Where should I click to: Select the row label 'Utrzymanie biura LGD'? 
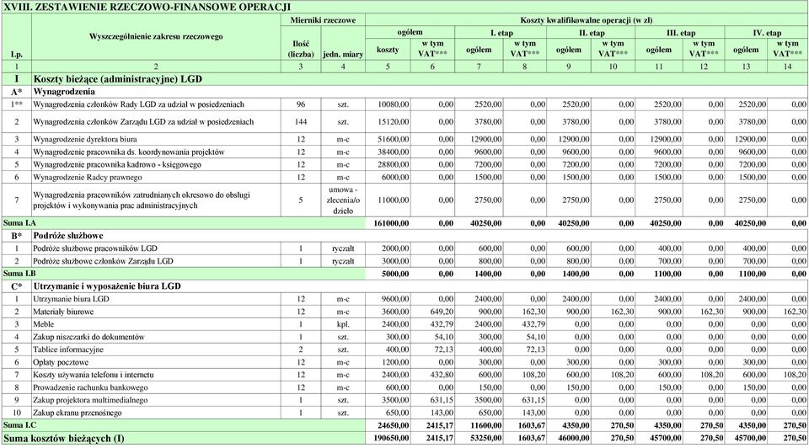point(71,298)
